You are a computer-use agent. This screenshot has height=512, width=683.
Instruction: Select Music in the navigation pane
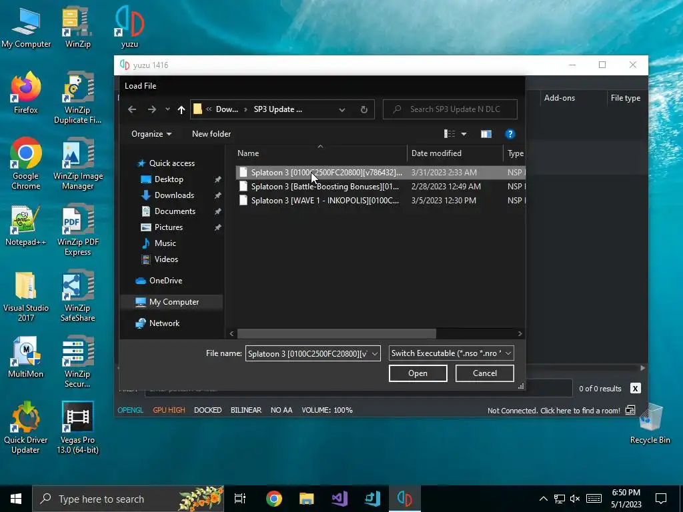[x=165, y=243]
